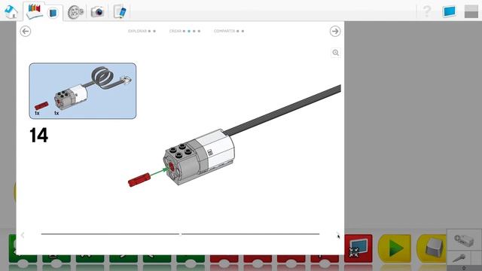Click the left half of step progress bar
The width and height of the screenshot is (482, 271).
pyautogui.click(x=110, y=234)
